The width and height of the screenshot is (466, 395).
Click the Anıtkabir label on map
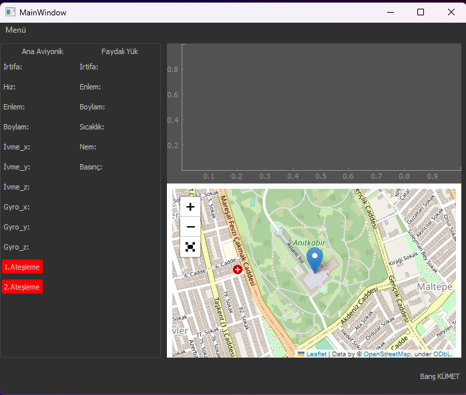pyautogui.click(x=309, y=243)
